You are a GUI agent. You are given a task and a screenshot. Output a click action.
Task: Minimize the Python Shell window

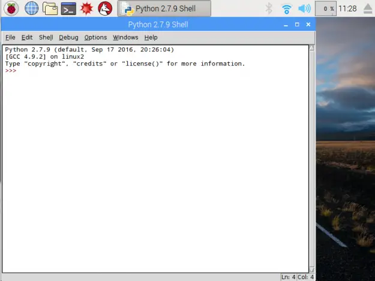(x=286, y=25)
